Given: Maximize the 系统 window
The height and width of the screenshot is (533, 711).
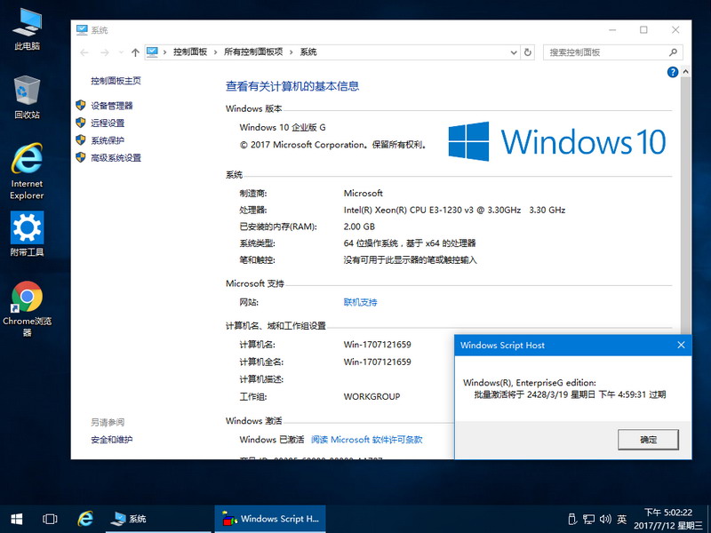Looking at the screenshot, I should pos(643,30).
